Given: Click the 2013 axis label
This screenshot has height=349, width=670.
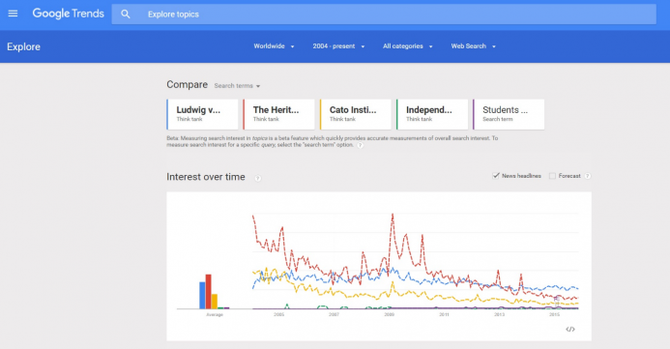Looking at the screenshot, I should tap(499, 314).
